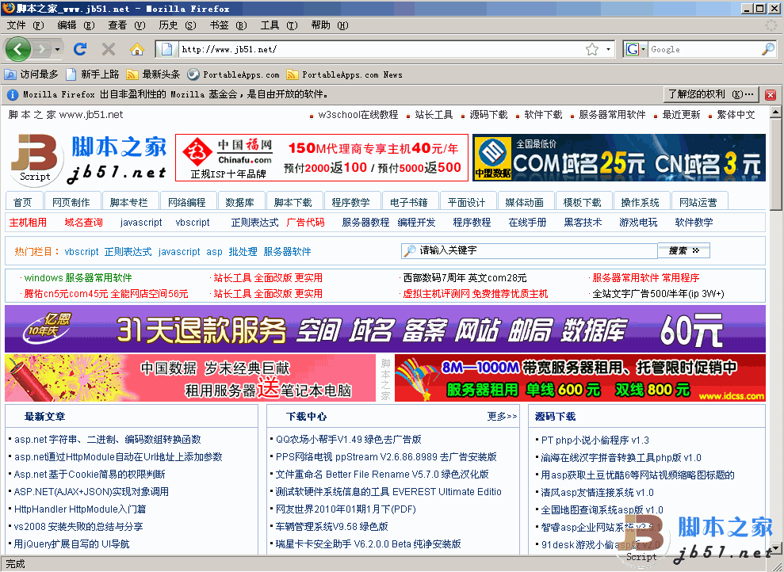Open the 黑客技术 link
This screenshot has width=784, height=572.
coord(583,223)
